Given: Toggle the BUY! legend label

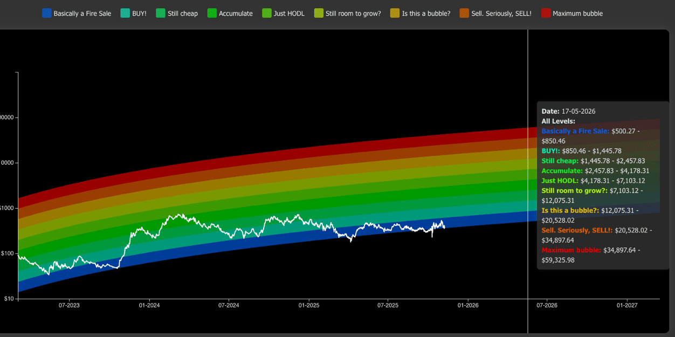Looking at the screenshot, I should coord(139,13).
